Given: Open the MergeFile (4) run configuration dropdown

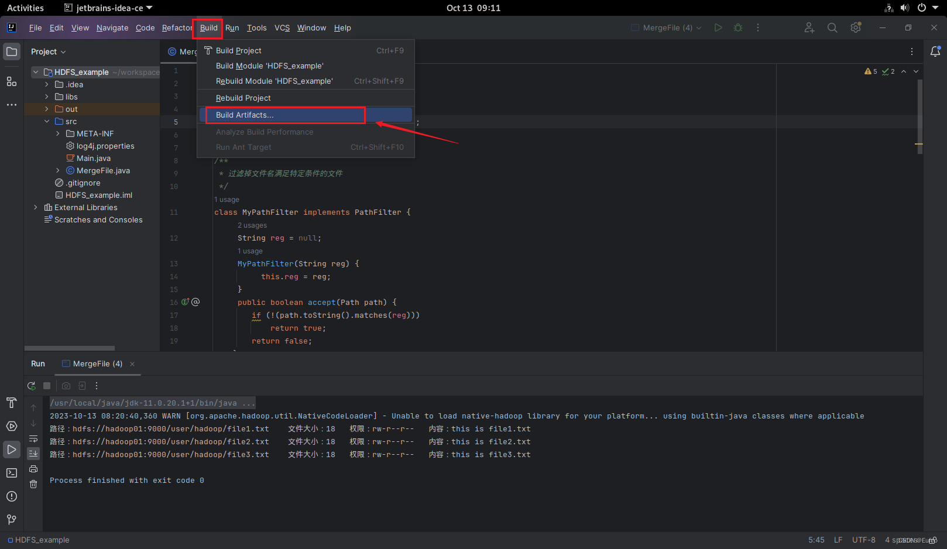Looking at the screenshot, I should click(x=665, y=27).
